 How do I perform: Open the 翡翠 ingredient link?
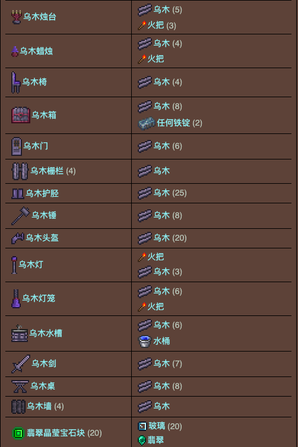tap(156, 440)
